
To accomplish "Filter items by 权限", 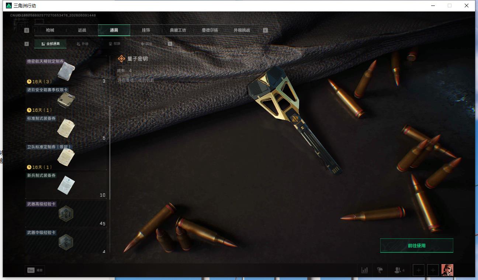I will tap(114, 44).
